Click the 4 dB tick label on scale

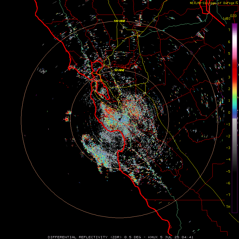tap(229, 65)
